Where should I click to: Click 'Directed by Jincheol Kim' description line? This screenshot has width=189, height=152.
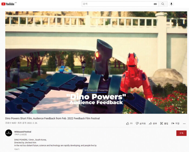(x=25, y=143)
